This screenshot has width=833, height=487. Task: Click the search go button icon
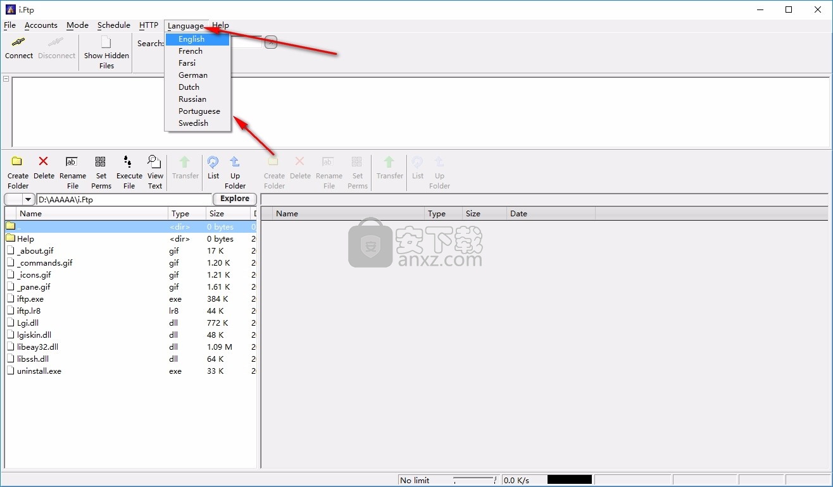pyautogui.click(x=271, y=43)
